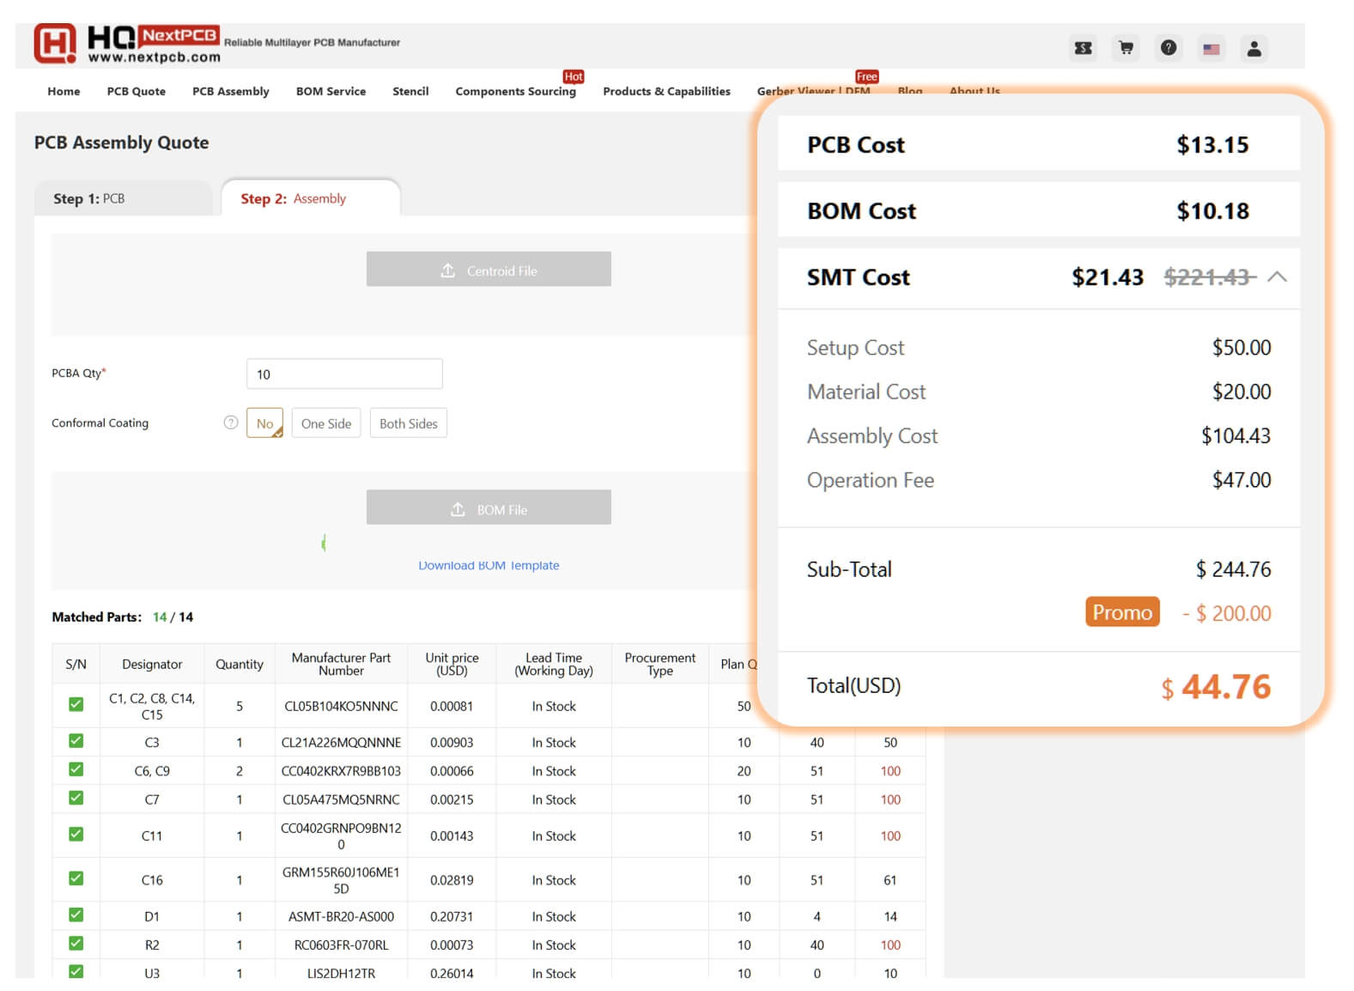Collapse the SMT Cost breakdown chevron

pyautogui.click(x=1277, y=277)
